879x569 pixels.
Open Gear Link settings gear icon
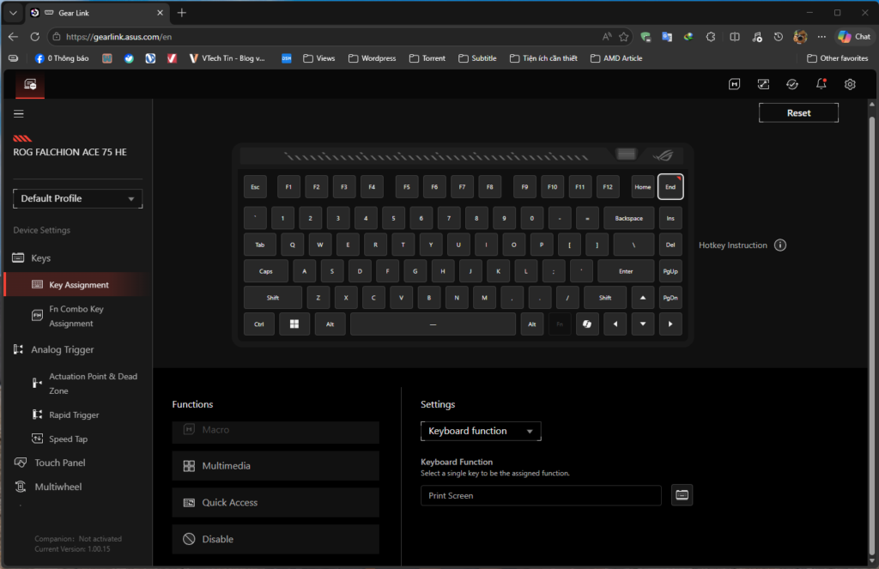850,84
